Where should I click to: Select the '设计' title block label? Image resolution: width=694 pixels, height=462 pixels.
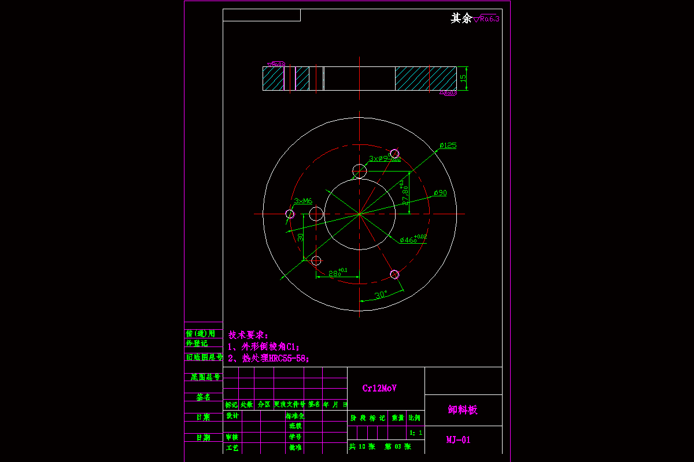(x=232, y=416)
